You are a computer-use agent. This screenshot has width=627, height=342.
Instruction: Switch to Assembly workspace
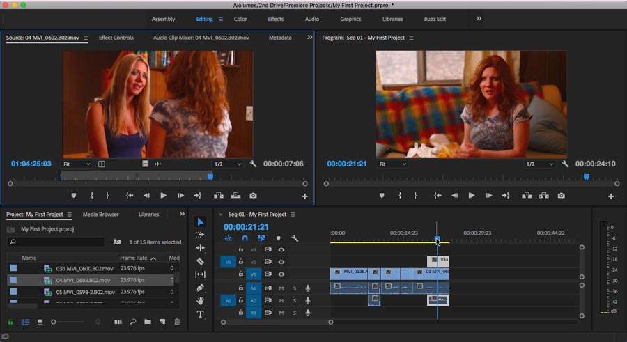(163, 19)
